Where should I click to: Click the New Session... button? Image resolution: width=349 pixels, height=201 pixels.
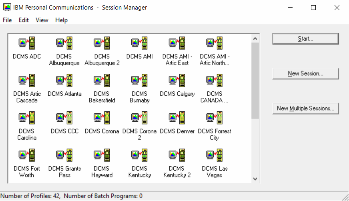[x=306, y=74]
